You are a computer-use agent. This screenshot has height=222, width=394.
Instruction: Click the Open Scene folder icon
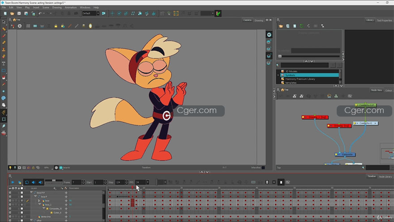(x=12, y=13)
